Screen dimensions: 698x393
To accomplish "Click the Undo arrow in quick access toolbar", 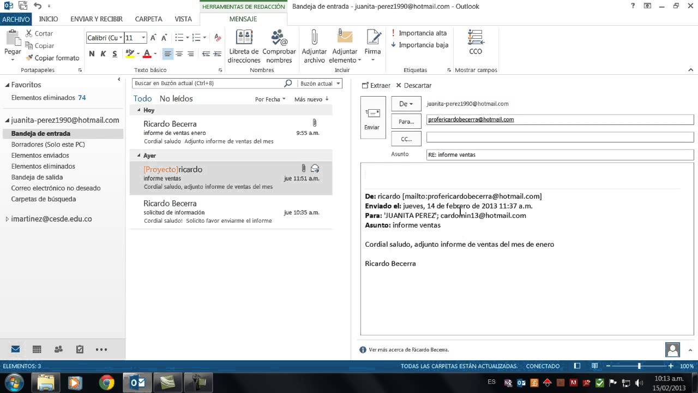I will click(x=37, y=6).
